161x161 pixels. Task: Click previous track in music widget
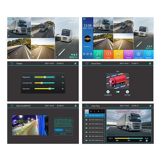(84, 54)
